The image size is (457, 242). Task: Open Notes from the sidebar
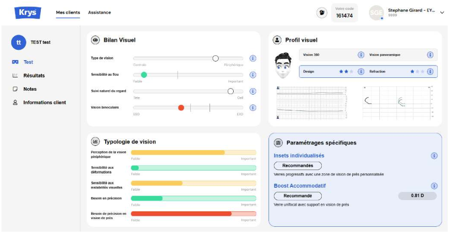tap(30, 89)
